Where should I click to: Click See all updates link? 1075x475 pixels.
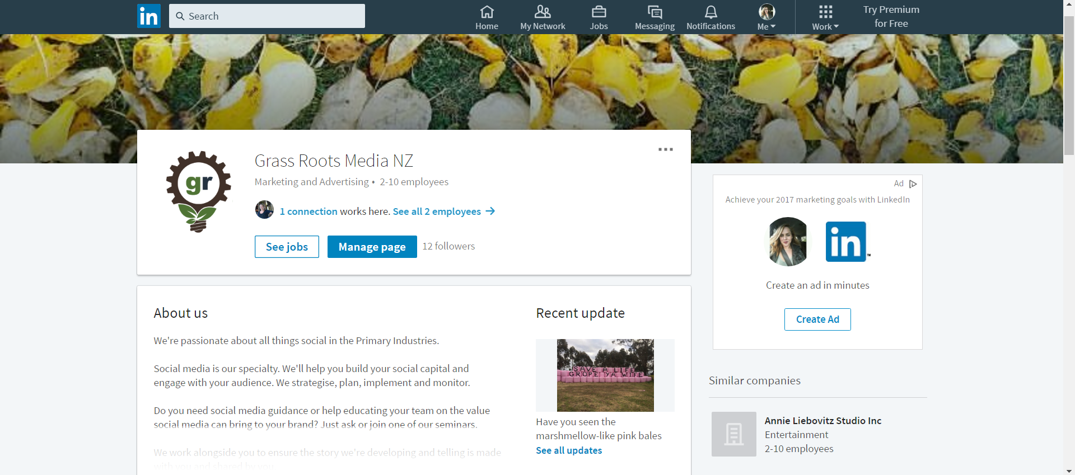pos(569,450)
